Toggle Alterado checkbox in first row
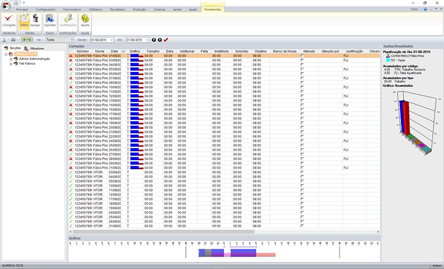This screenshot has height=269, width=444. (x=302, y=56)
